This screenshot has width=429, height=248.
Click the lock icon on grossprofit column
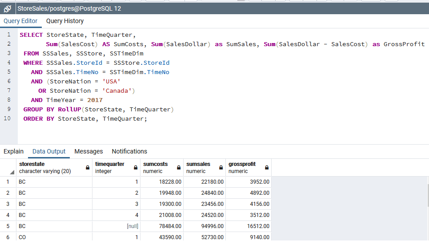(267, 168)
